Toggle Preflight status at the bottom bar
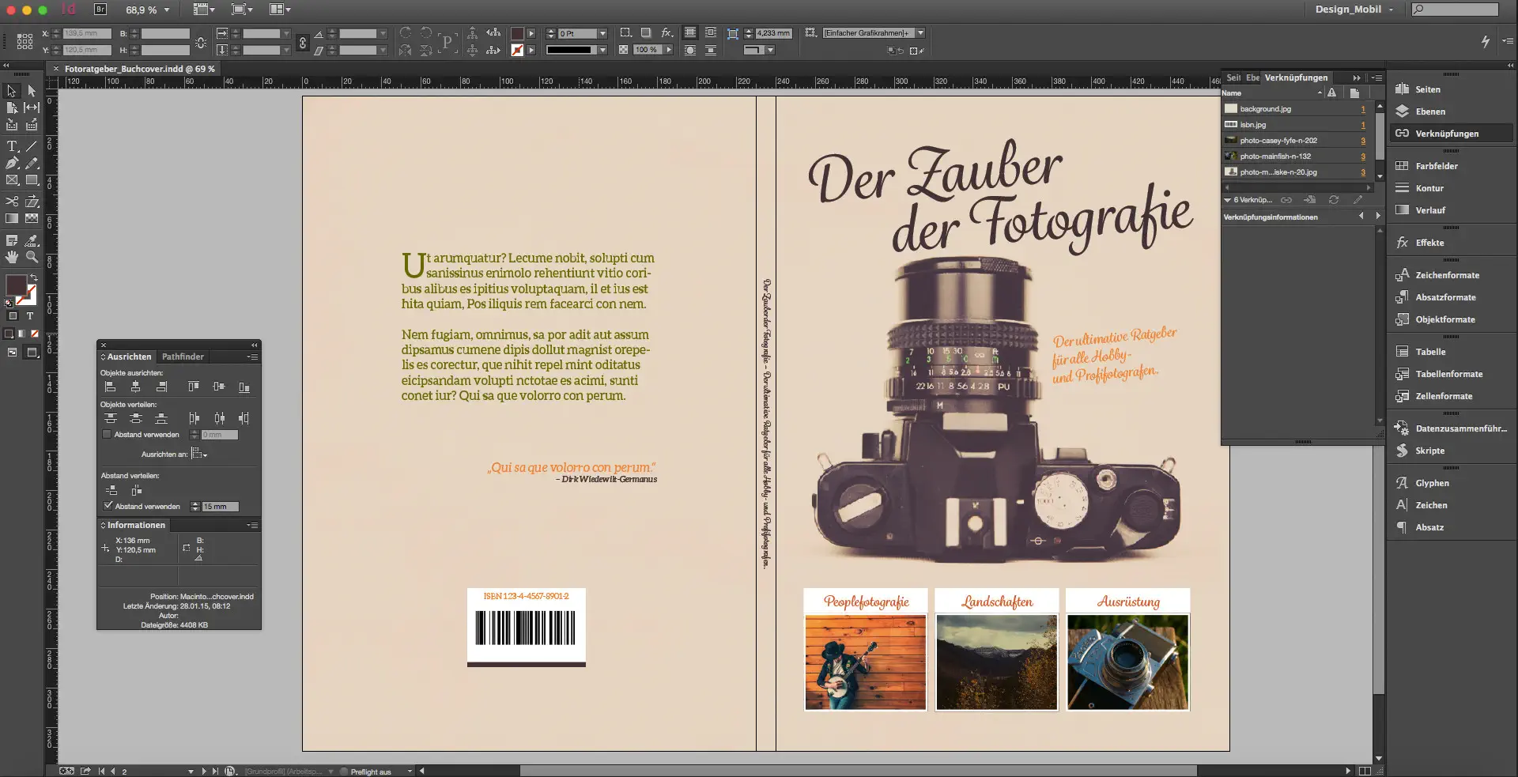 372,771
